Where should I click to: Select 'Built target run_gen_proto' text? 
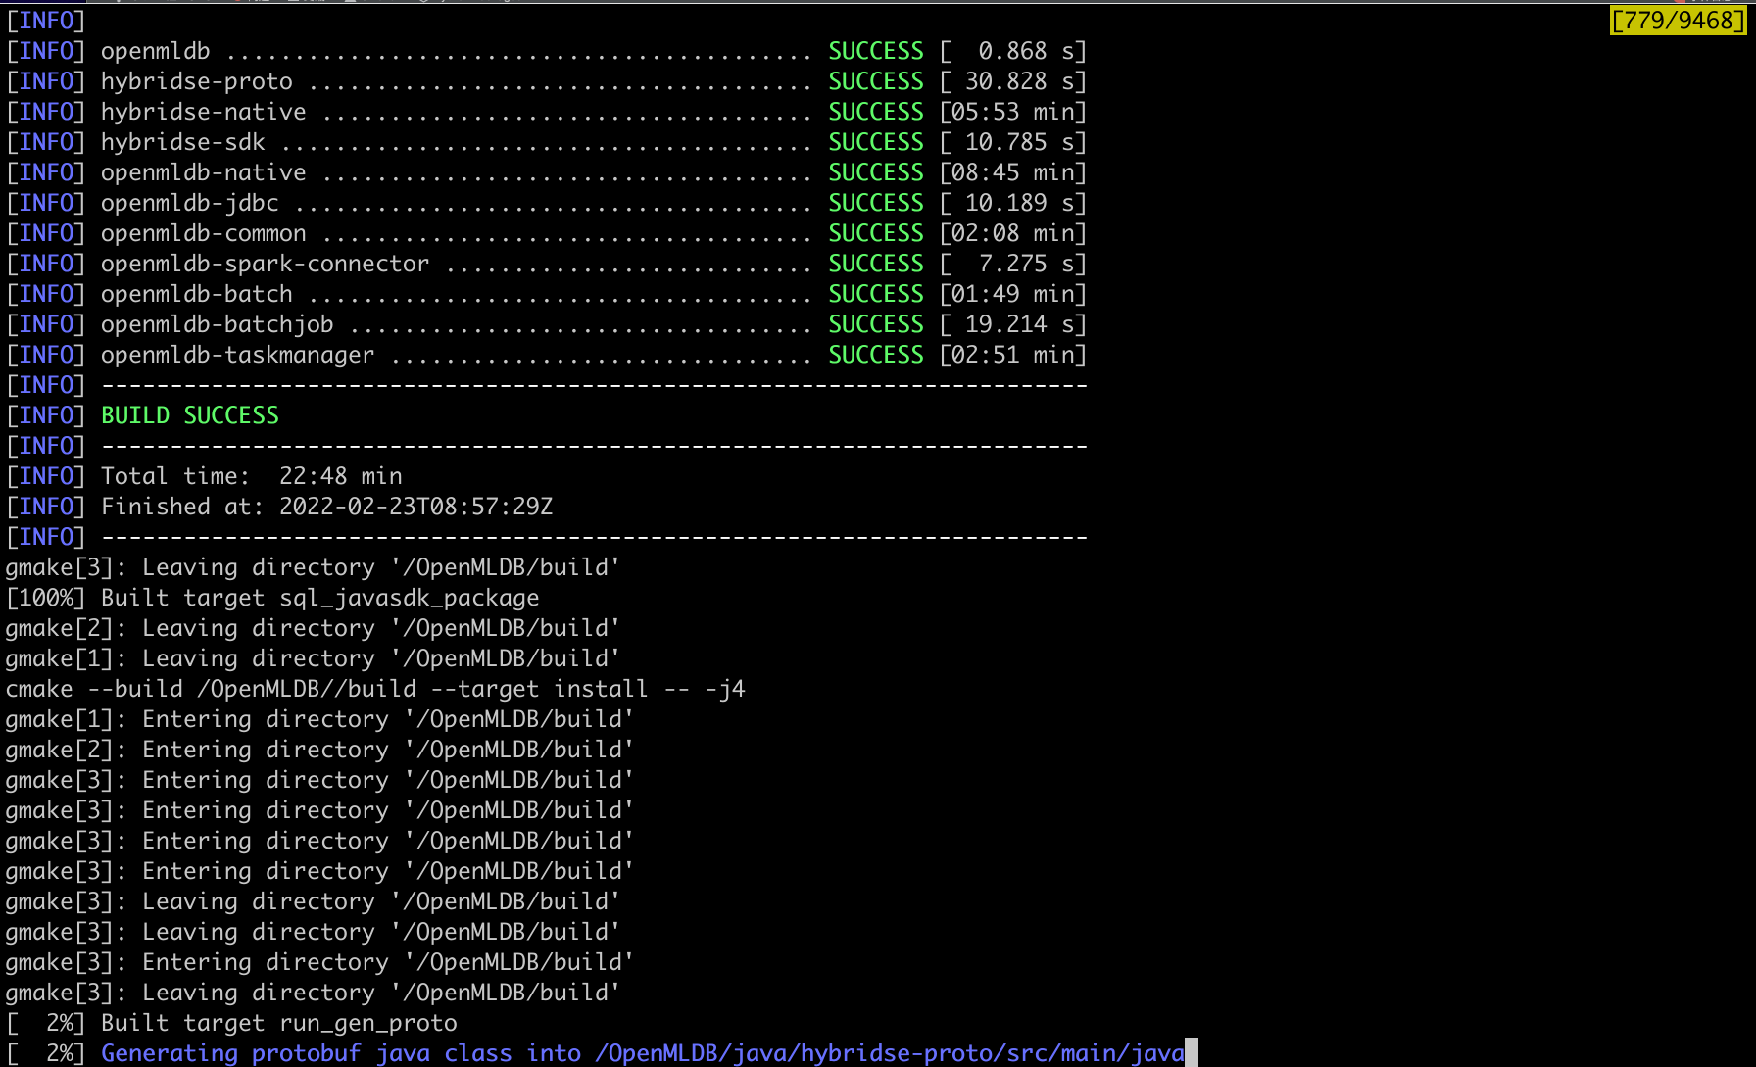pos(279,1023)
